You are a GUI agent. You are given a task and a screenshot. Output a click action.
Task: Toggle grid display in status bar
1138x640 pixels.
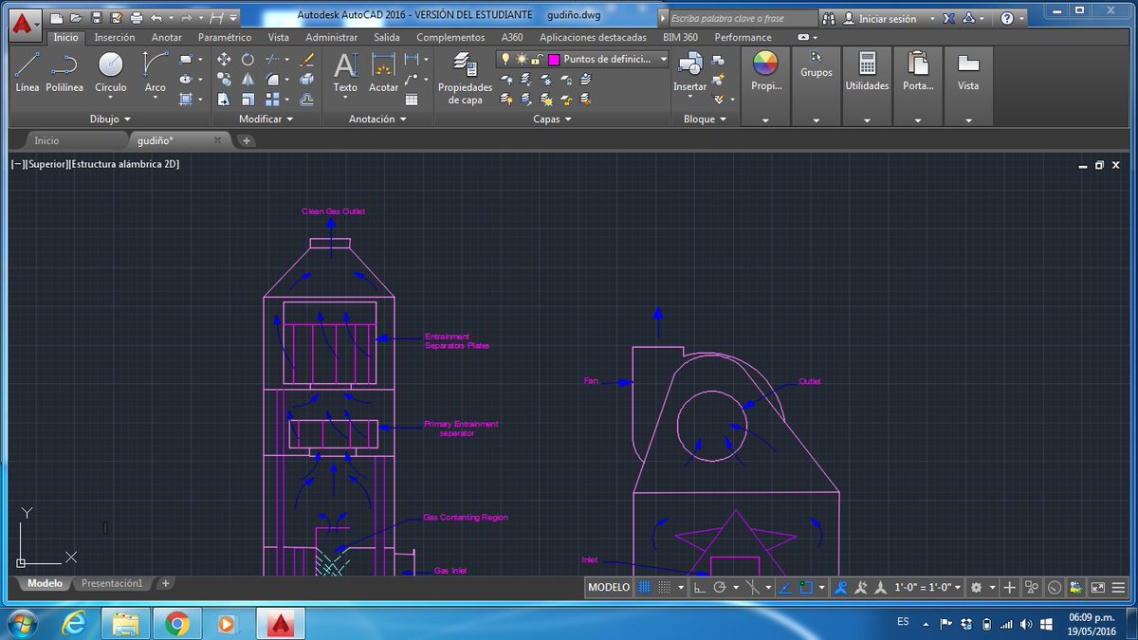point(645,588)
